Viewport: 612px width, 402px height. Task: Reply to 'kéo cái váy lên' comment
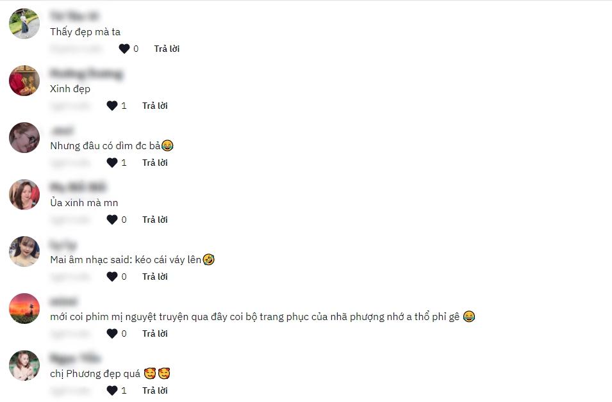(155, 277)
